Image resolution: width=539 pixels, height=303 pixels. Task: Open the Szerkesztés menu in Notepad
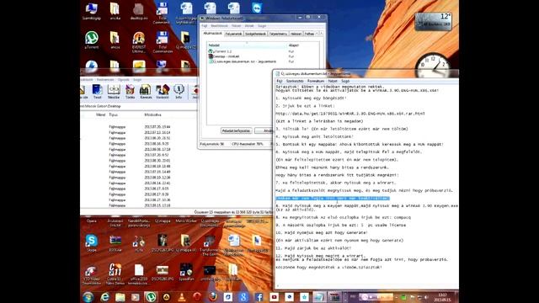click(295, 81)
